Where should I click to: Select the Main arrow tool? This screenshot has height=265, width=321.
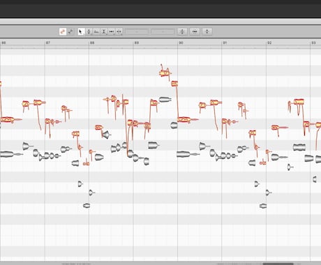click(81, 31)
